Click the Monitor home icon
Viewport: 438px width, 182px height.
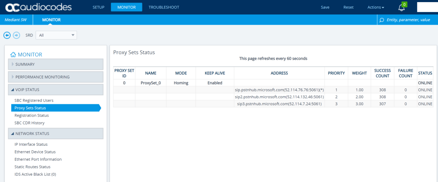[x=13, y=54]
